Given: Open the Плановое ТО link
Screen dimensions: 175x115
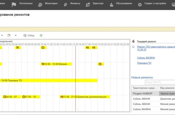Looking at the screenshot, I should point(144,63).
